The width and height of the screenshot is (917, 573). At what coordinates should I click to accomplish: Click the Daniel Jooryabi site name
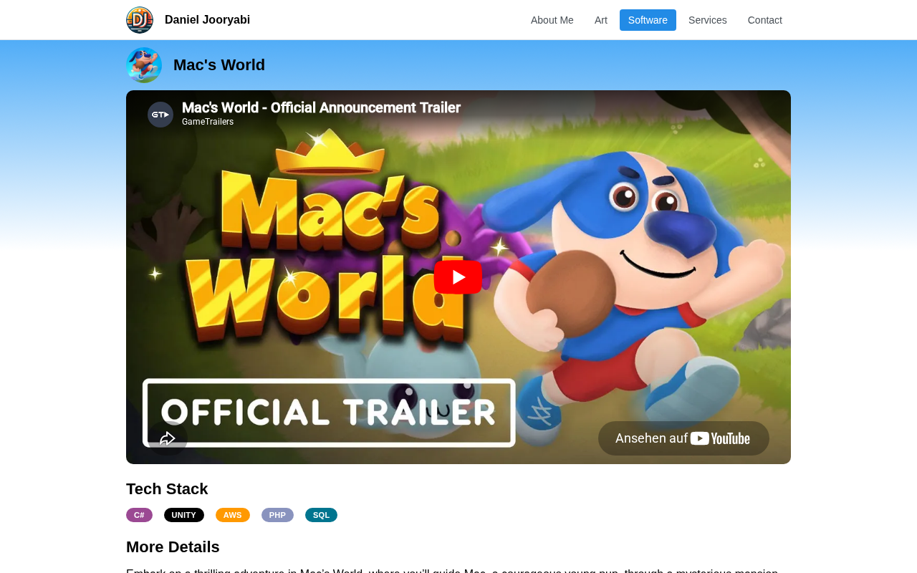[x=208, y=20]
